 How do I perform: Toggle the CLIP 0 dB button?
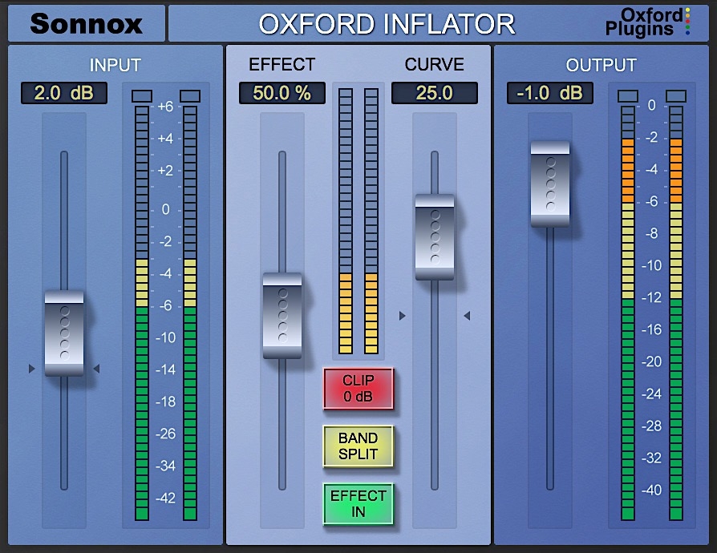point(358,389)
